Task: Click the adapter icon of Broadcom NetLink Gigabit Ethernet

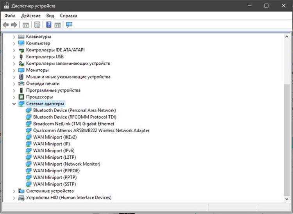Action: pos(29,124)
